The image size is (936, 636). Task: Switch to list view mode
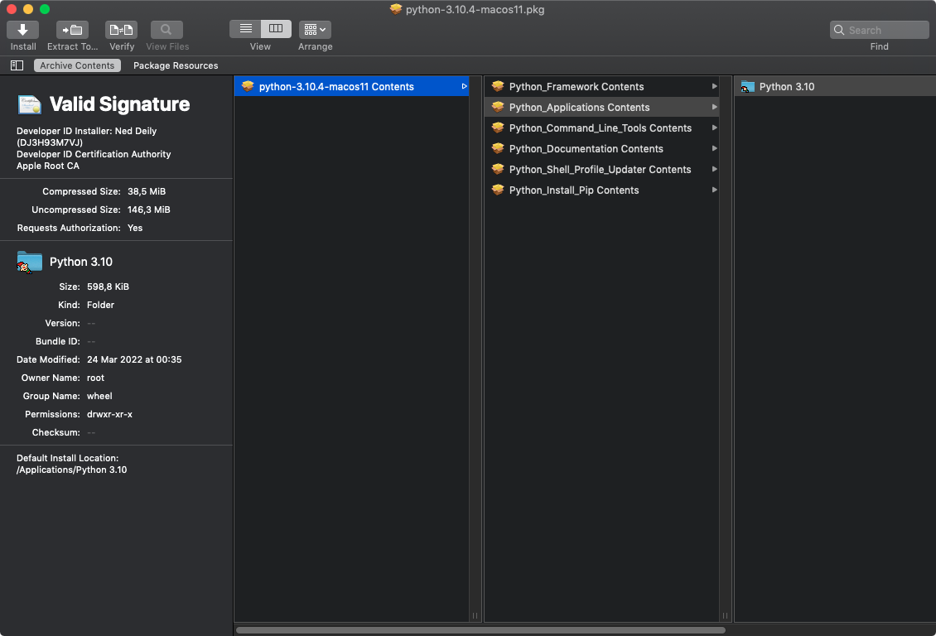click(x=245, y=29)
